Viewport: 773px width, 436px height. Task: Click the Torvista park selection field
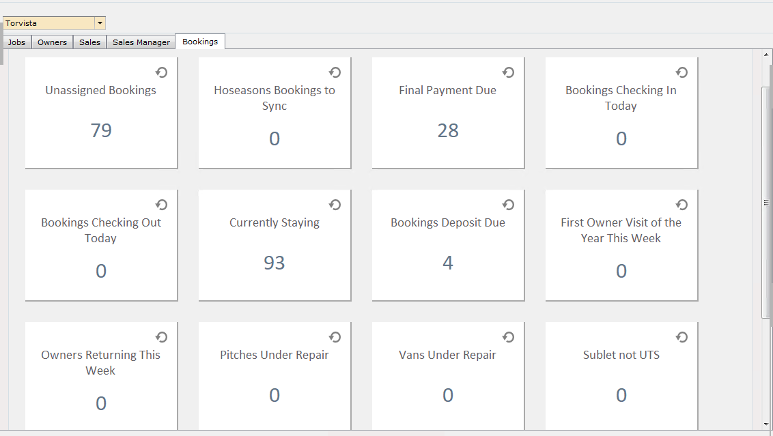tap(48, 23)
